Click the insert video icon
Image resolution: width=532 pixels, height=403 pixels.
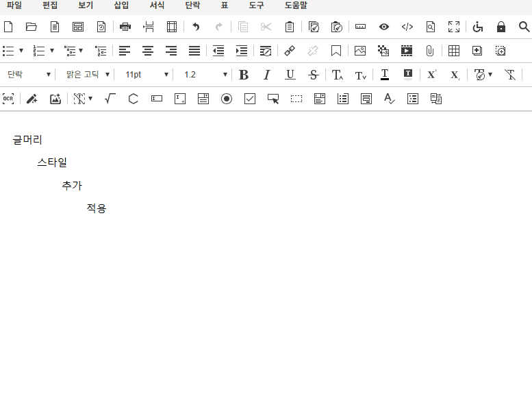407,51
